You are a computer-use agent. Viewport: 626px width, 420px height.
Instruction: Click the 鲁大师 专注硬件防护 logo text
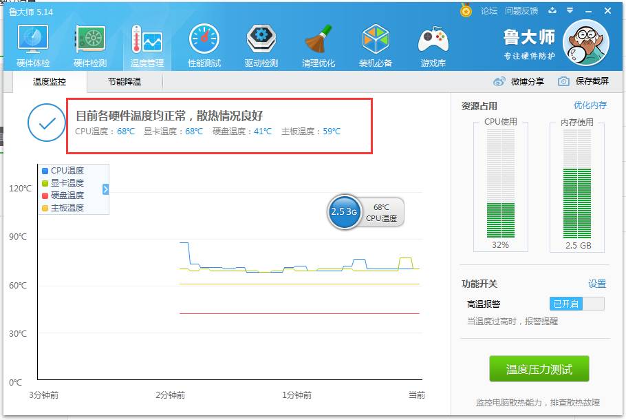tap(529, 43)
